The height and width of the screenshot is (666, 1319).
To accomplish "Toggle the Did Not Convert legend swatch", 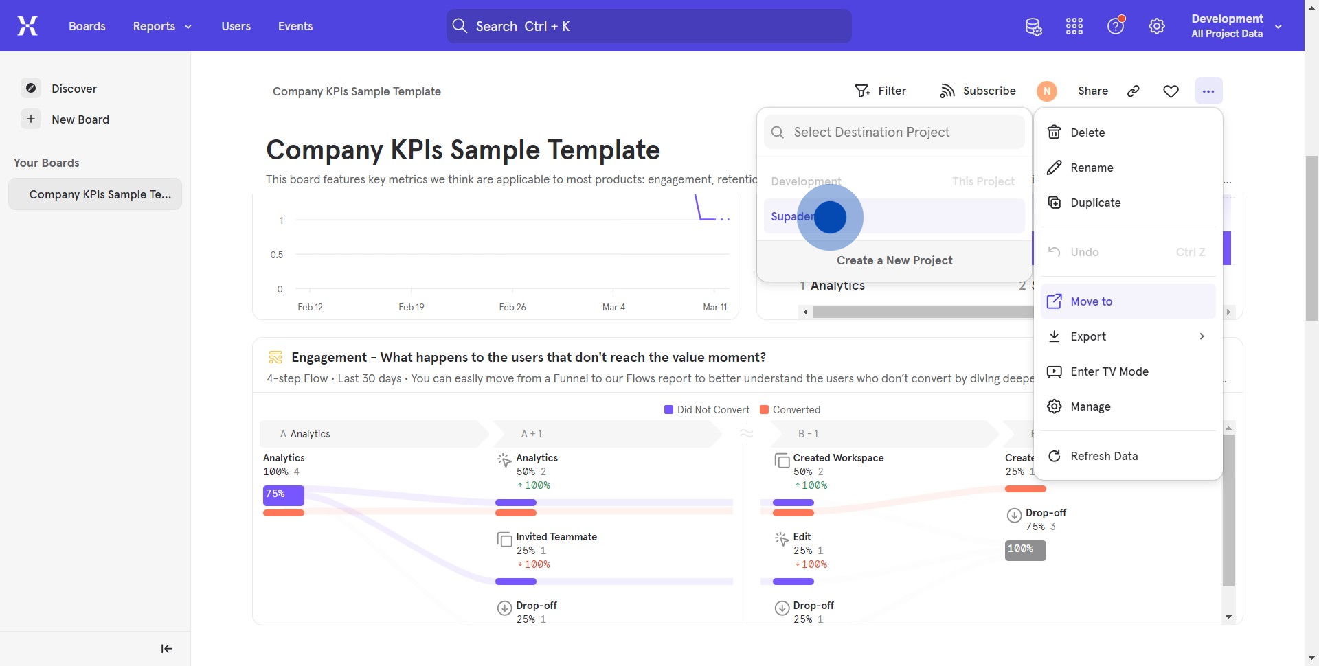I will point(668,410).
